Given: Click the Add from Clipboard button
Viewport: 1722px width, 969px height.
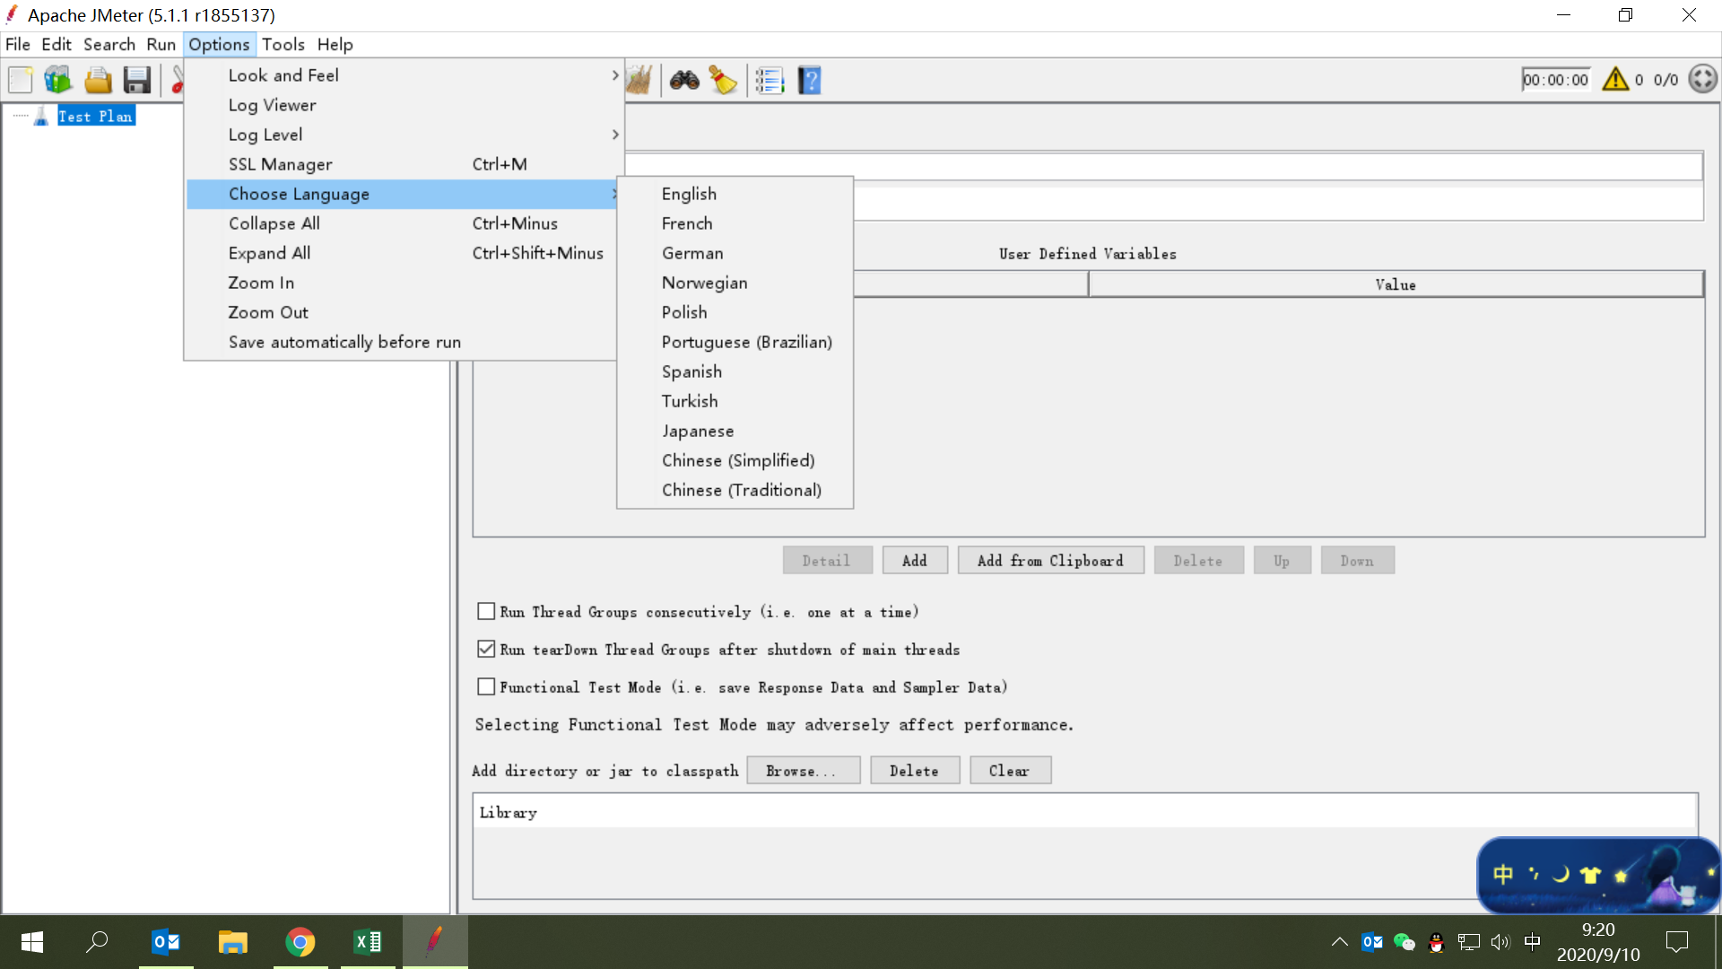Looking at the screenshot, I should click(x=1050, y=561).
